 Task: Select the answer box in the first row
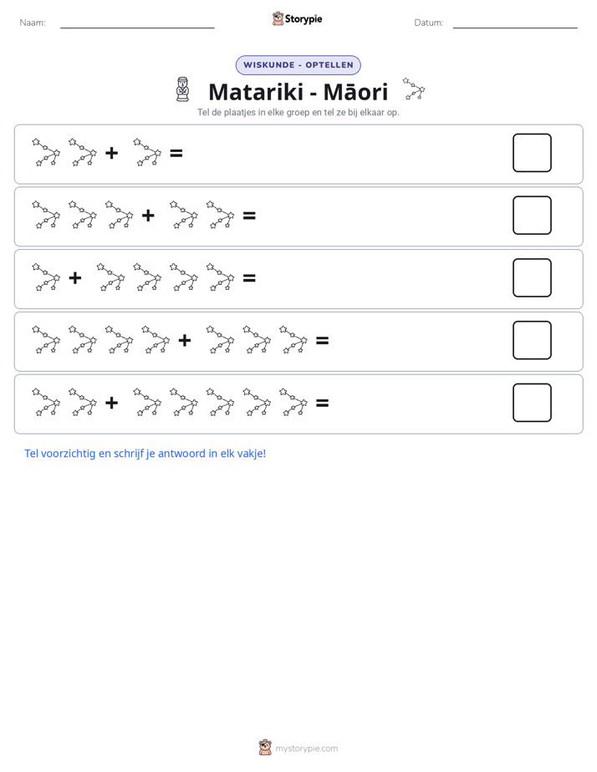(x=532, y=153)
